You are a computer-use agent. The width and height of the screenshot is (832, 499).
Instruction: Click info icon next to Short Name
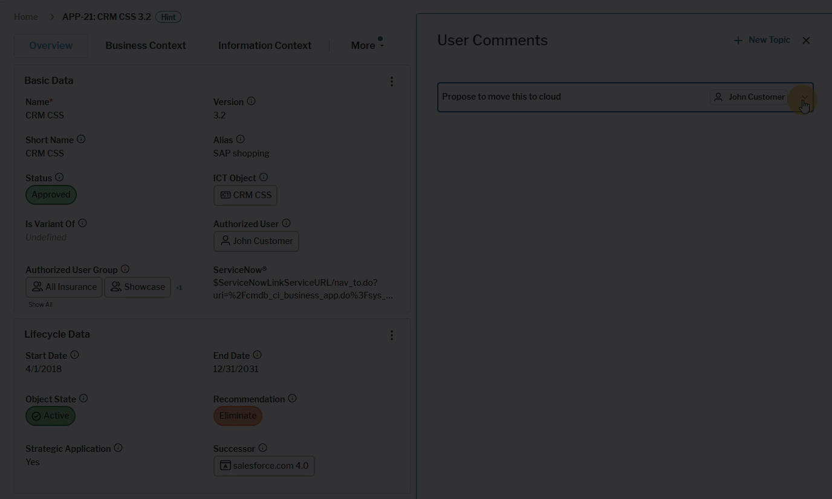[x=81, y=140]
